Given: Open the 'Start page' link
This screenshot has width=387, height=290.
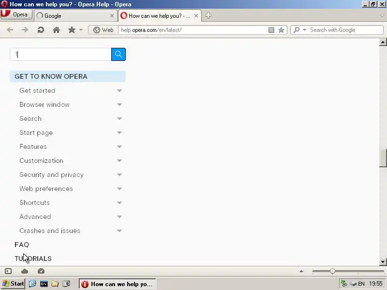Looking at the screenshot, I should (36, 132).
